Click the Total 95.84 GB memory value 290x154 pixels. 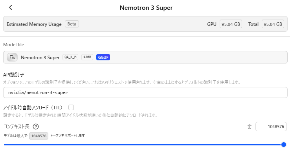[x=273, y=24]
